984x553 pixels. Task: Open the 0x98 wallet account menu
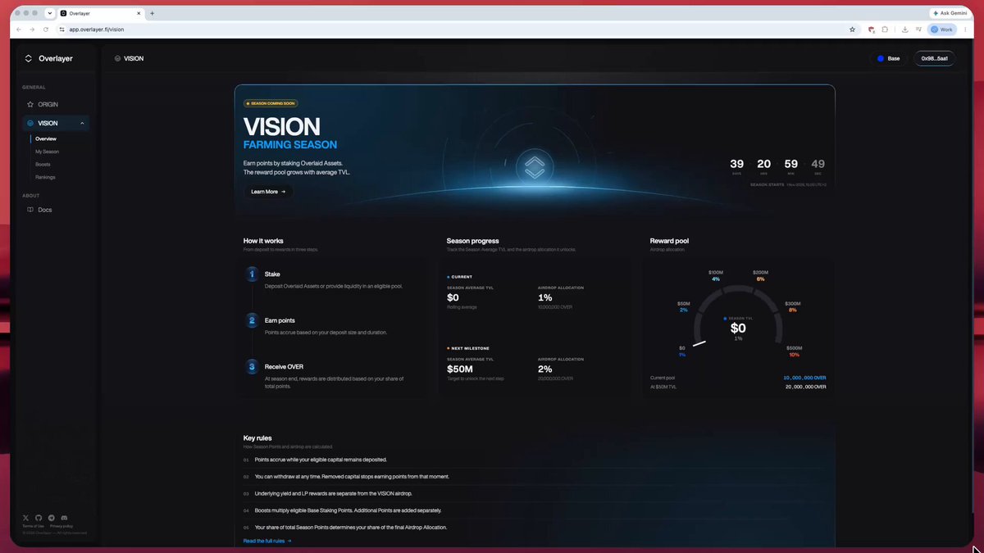935,58
